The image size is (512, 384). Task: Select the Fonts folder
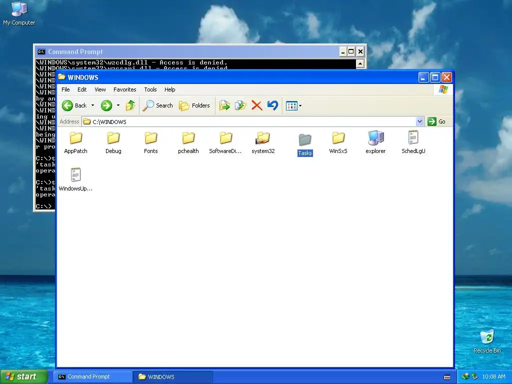(x=151, y=143)
